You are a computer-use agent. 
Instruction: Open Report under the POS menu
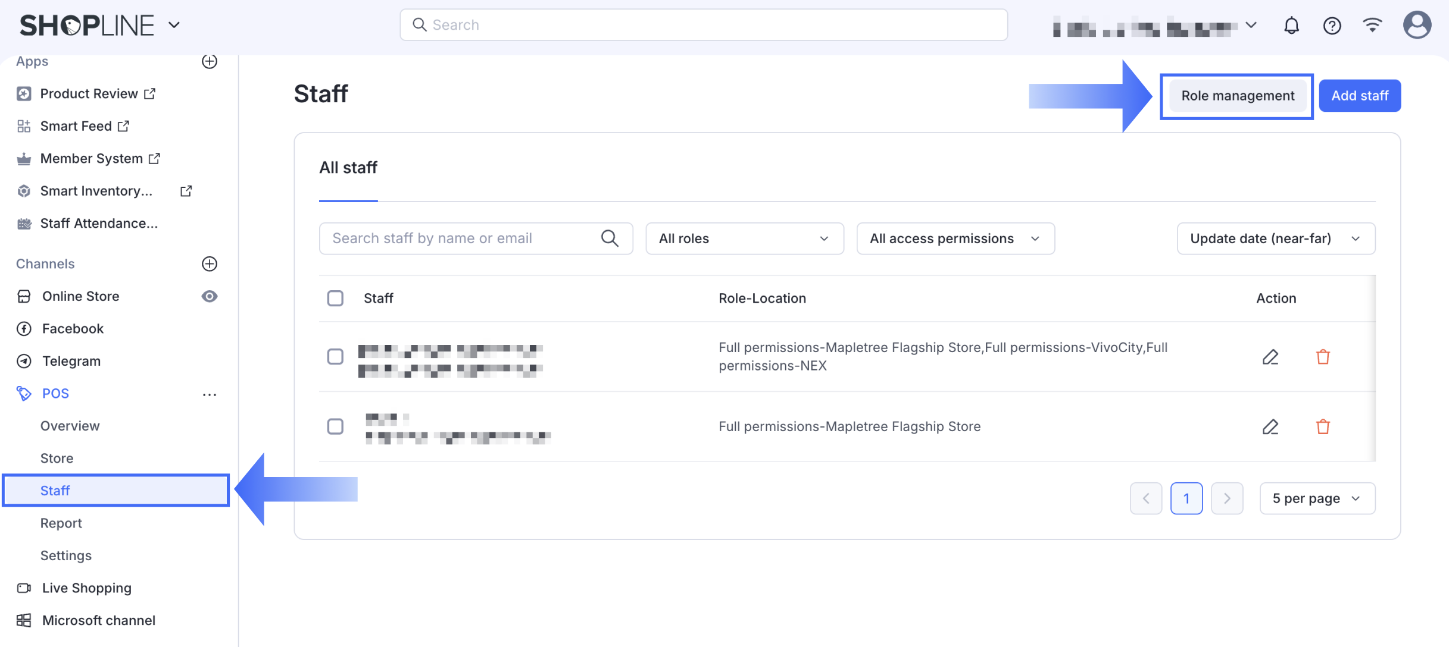pyautogui.click(x=61, y=523)
